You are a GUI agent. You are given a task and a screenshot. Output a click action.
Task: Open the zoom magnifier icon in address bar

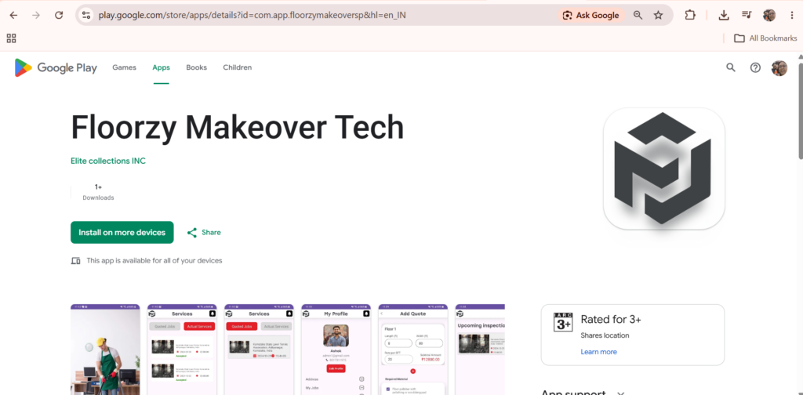(x=638, y=16)
